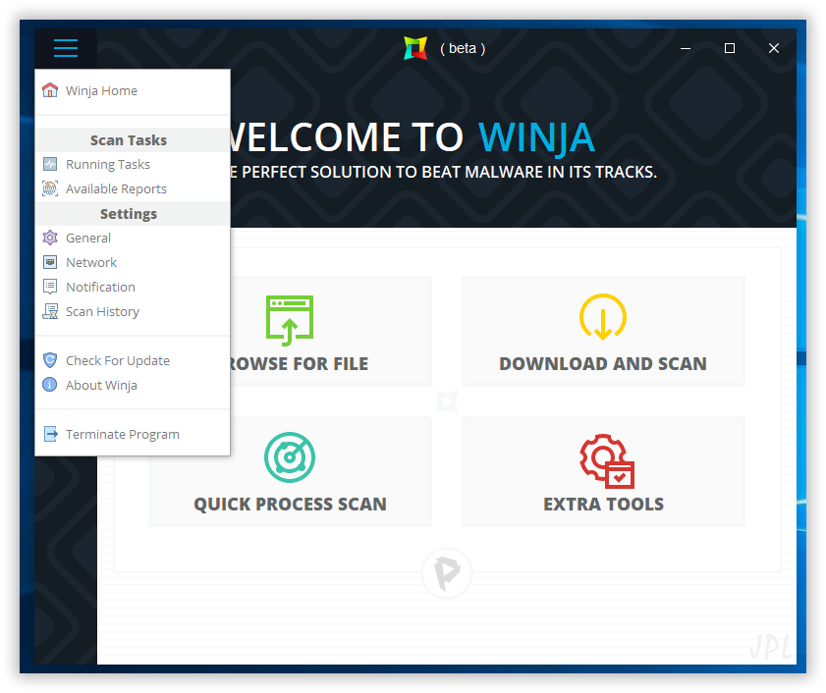
Task: Click the Network settings icon
Action: 50,262
